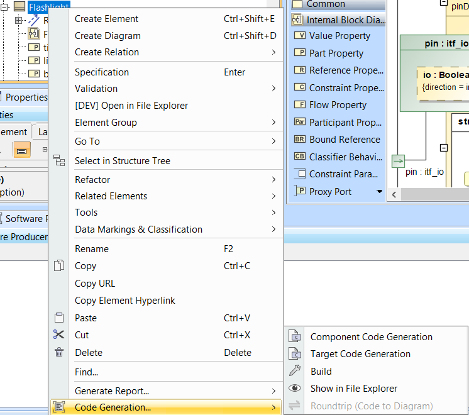Screen dimensions: 469x415
Task: Expand the Create Relation submenu
Action: click(273, 52)
